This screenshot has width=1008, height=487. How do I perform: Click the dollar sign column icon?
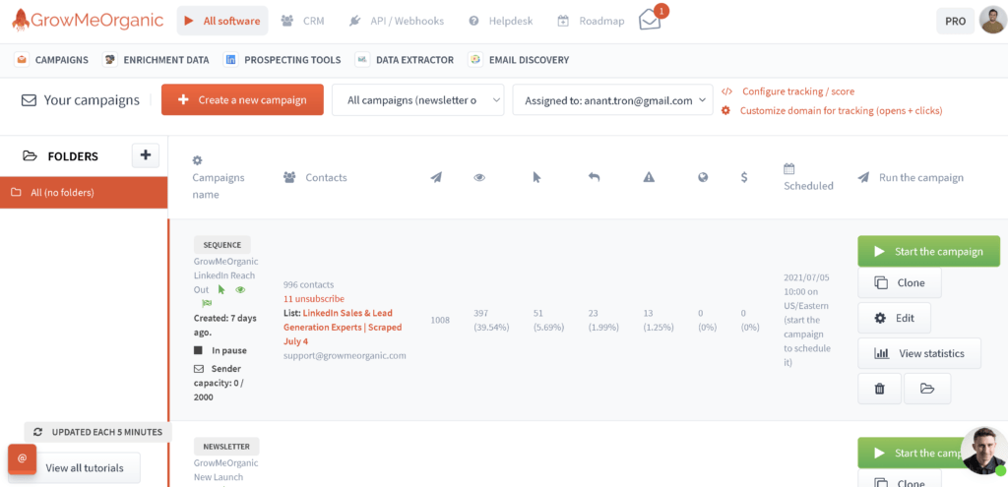pos(744,177)
